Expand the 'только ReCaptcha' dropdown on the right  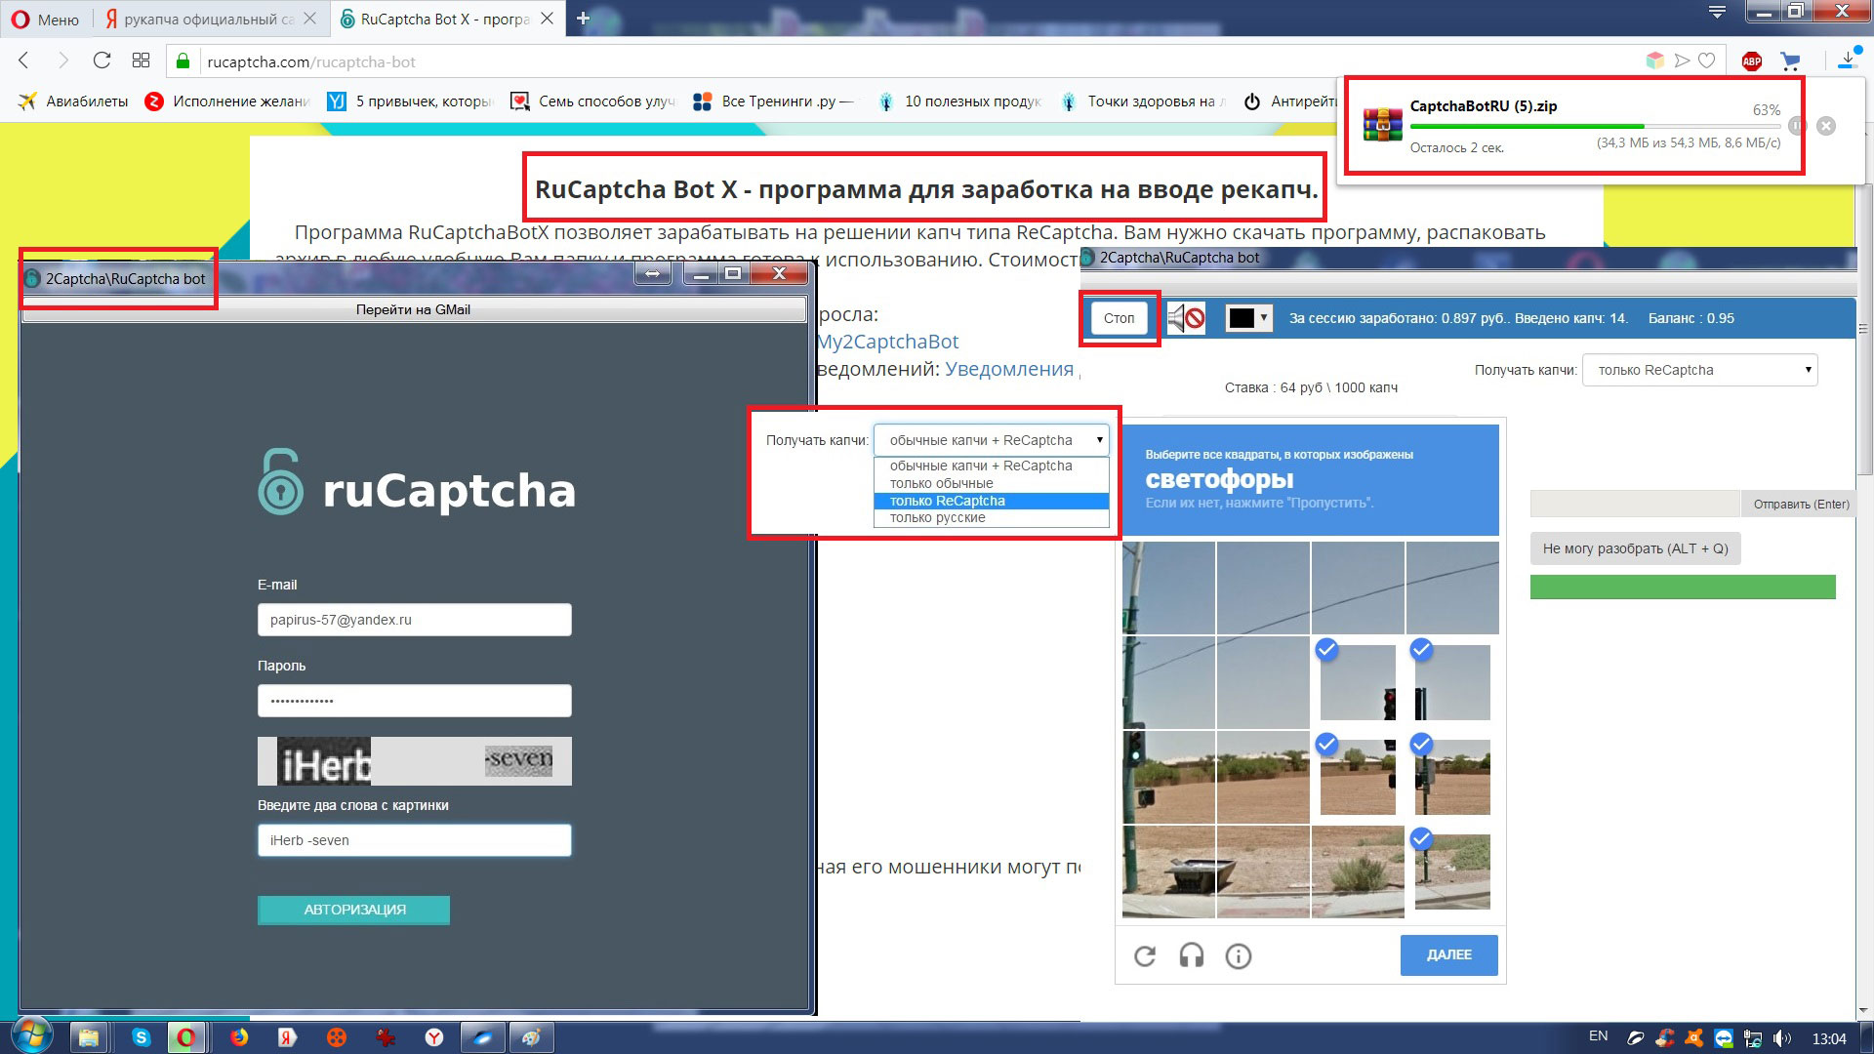click(1699, 370)
